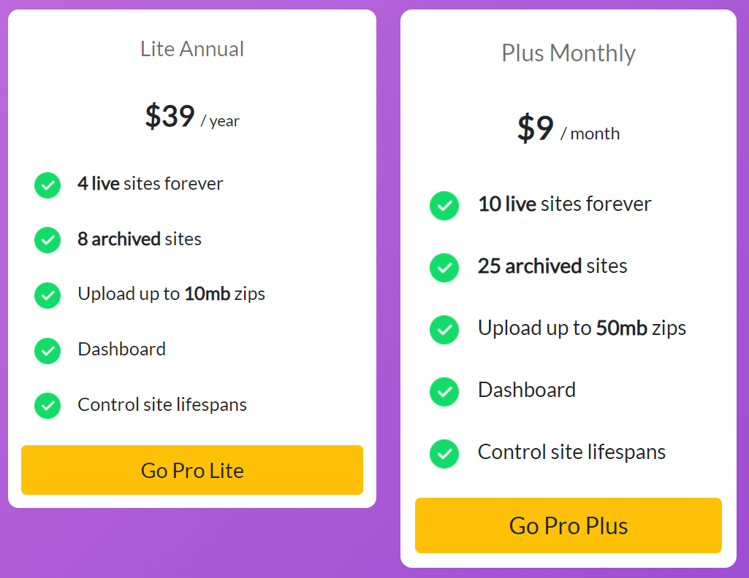Viewport: 749px width, 578px height.
Task: Click checkmark next to Upload up to 10mb zips
Action: click(x=47, y=295)
